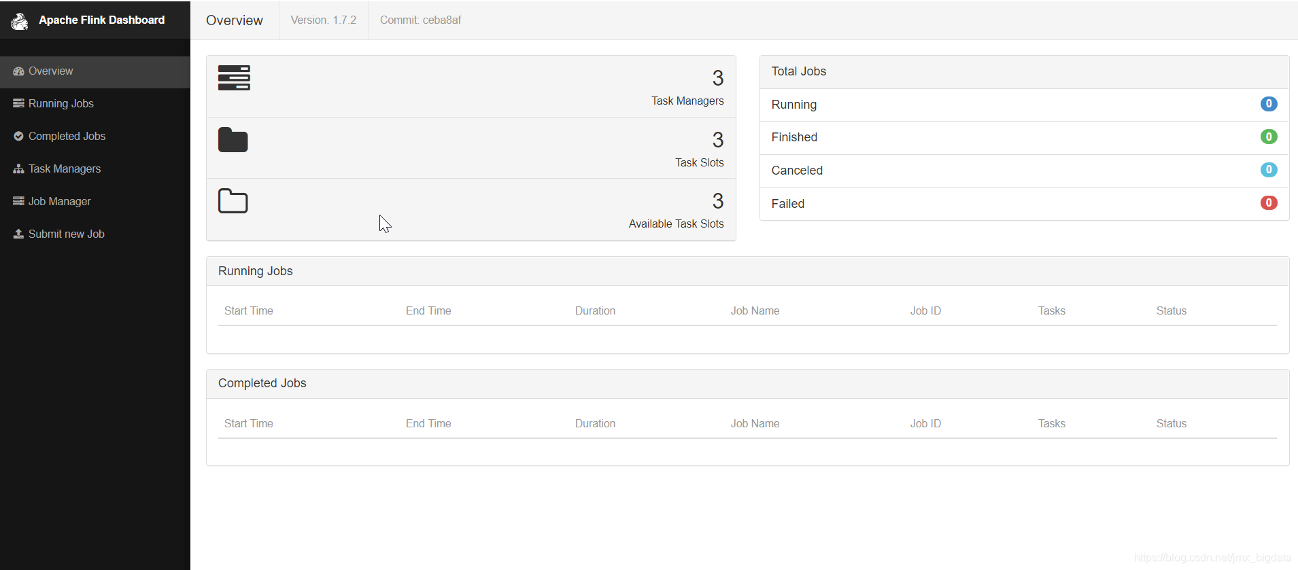This screenshot has width=1298, height=570.
Task: Click the Task Slots label
Action: click(x=700, y=163)
